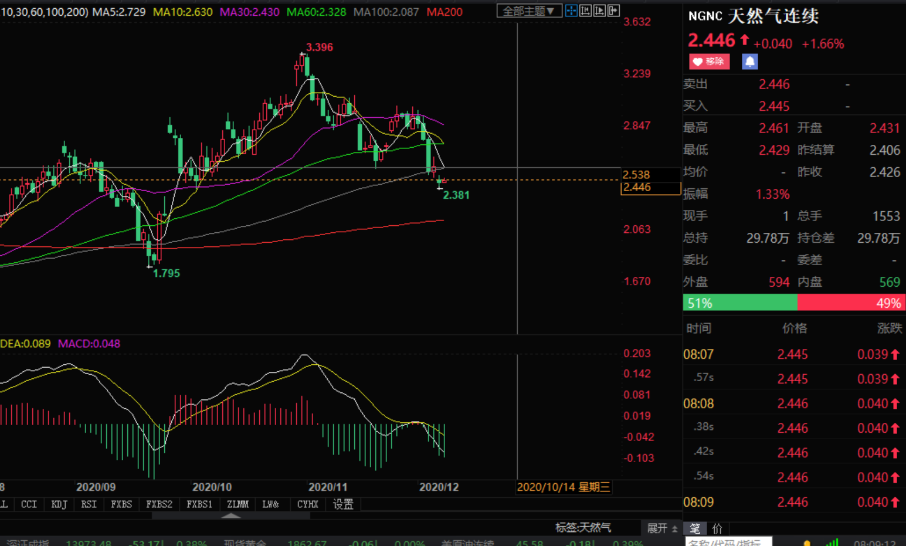This screenshot has height=546, width=906.
Task: Select the KDJ indicator tab
Action: (x=59, y=504)
